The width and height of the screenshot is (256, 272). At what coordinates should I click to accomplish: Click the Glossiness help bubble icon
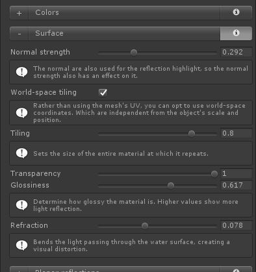pyautogui.click(x=21, y=205)
